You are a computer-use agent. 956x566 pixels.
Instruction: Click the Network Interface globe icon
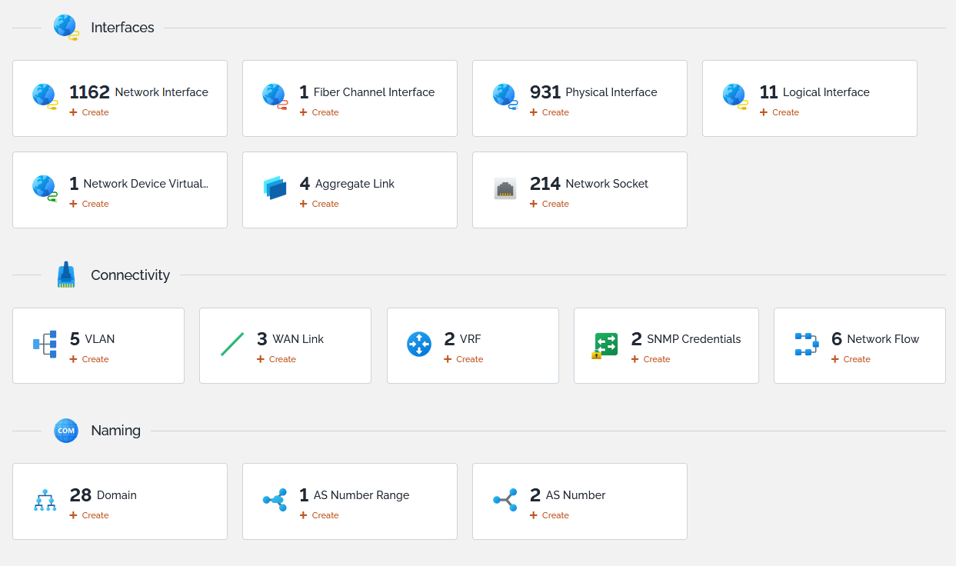45,96
